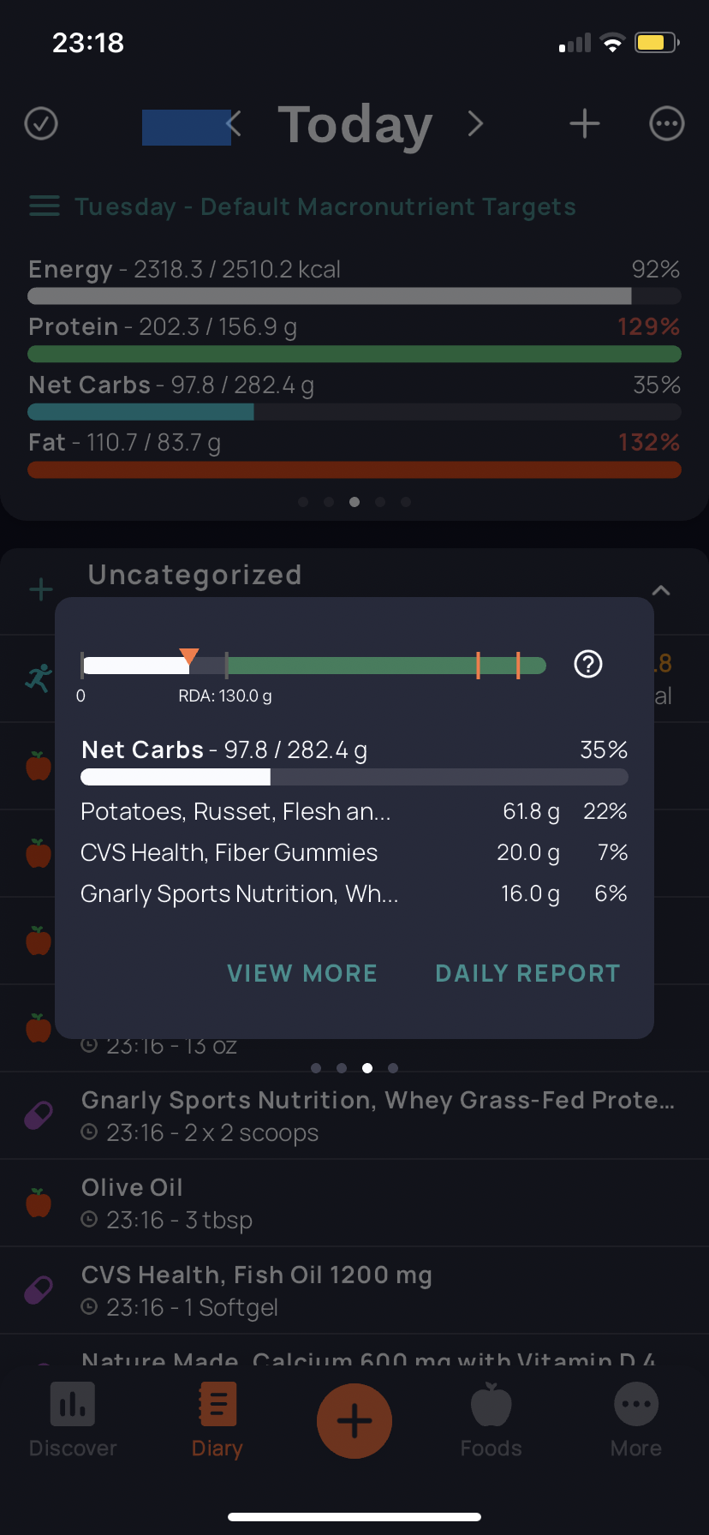The width and height of the screenshot is (709, 1535).
Task: Switch to the Discover tab
Action: pyautogui.click(x=73, y=1420)
